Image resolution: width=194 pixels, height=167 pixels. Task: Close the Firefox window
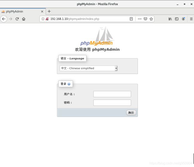[x=191, y=4]
